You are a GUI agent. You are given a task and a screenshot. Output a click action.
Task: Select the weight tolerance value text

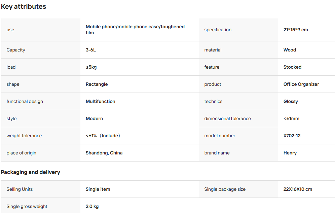tap(103, 136)
